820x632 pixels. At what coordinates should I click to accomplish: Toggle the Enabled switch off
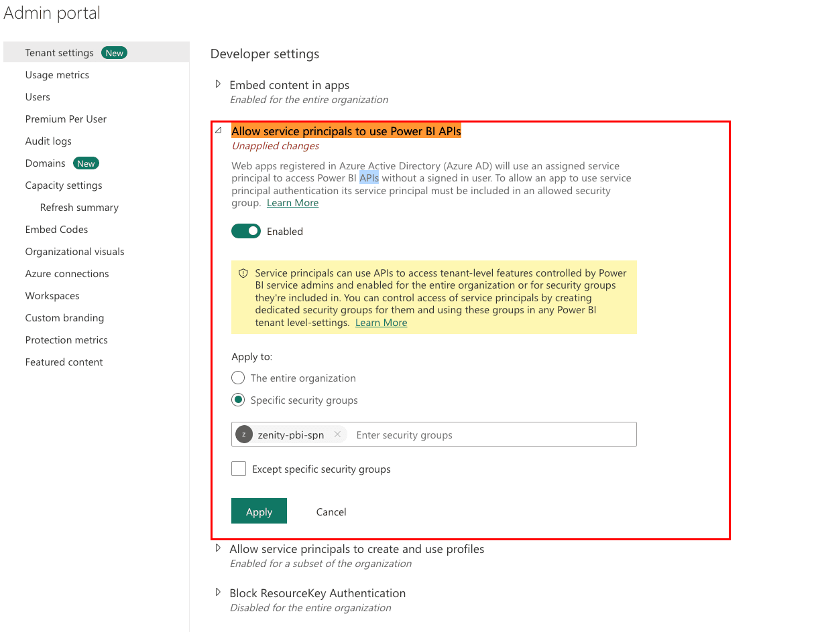246,231
